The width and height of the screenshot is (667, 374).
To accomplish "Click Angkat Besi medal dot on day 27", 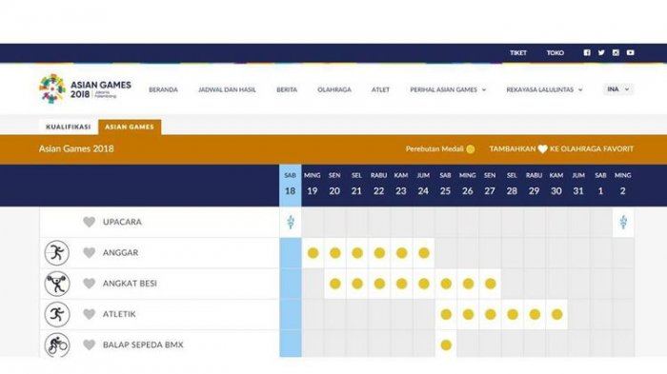I will tap(491, 284).
